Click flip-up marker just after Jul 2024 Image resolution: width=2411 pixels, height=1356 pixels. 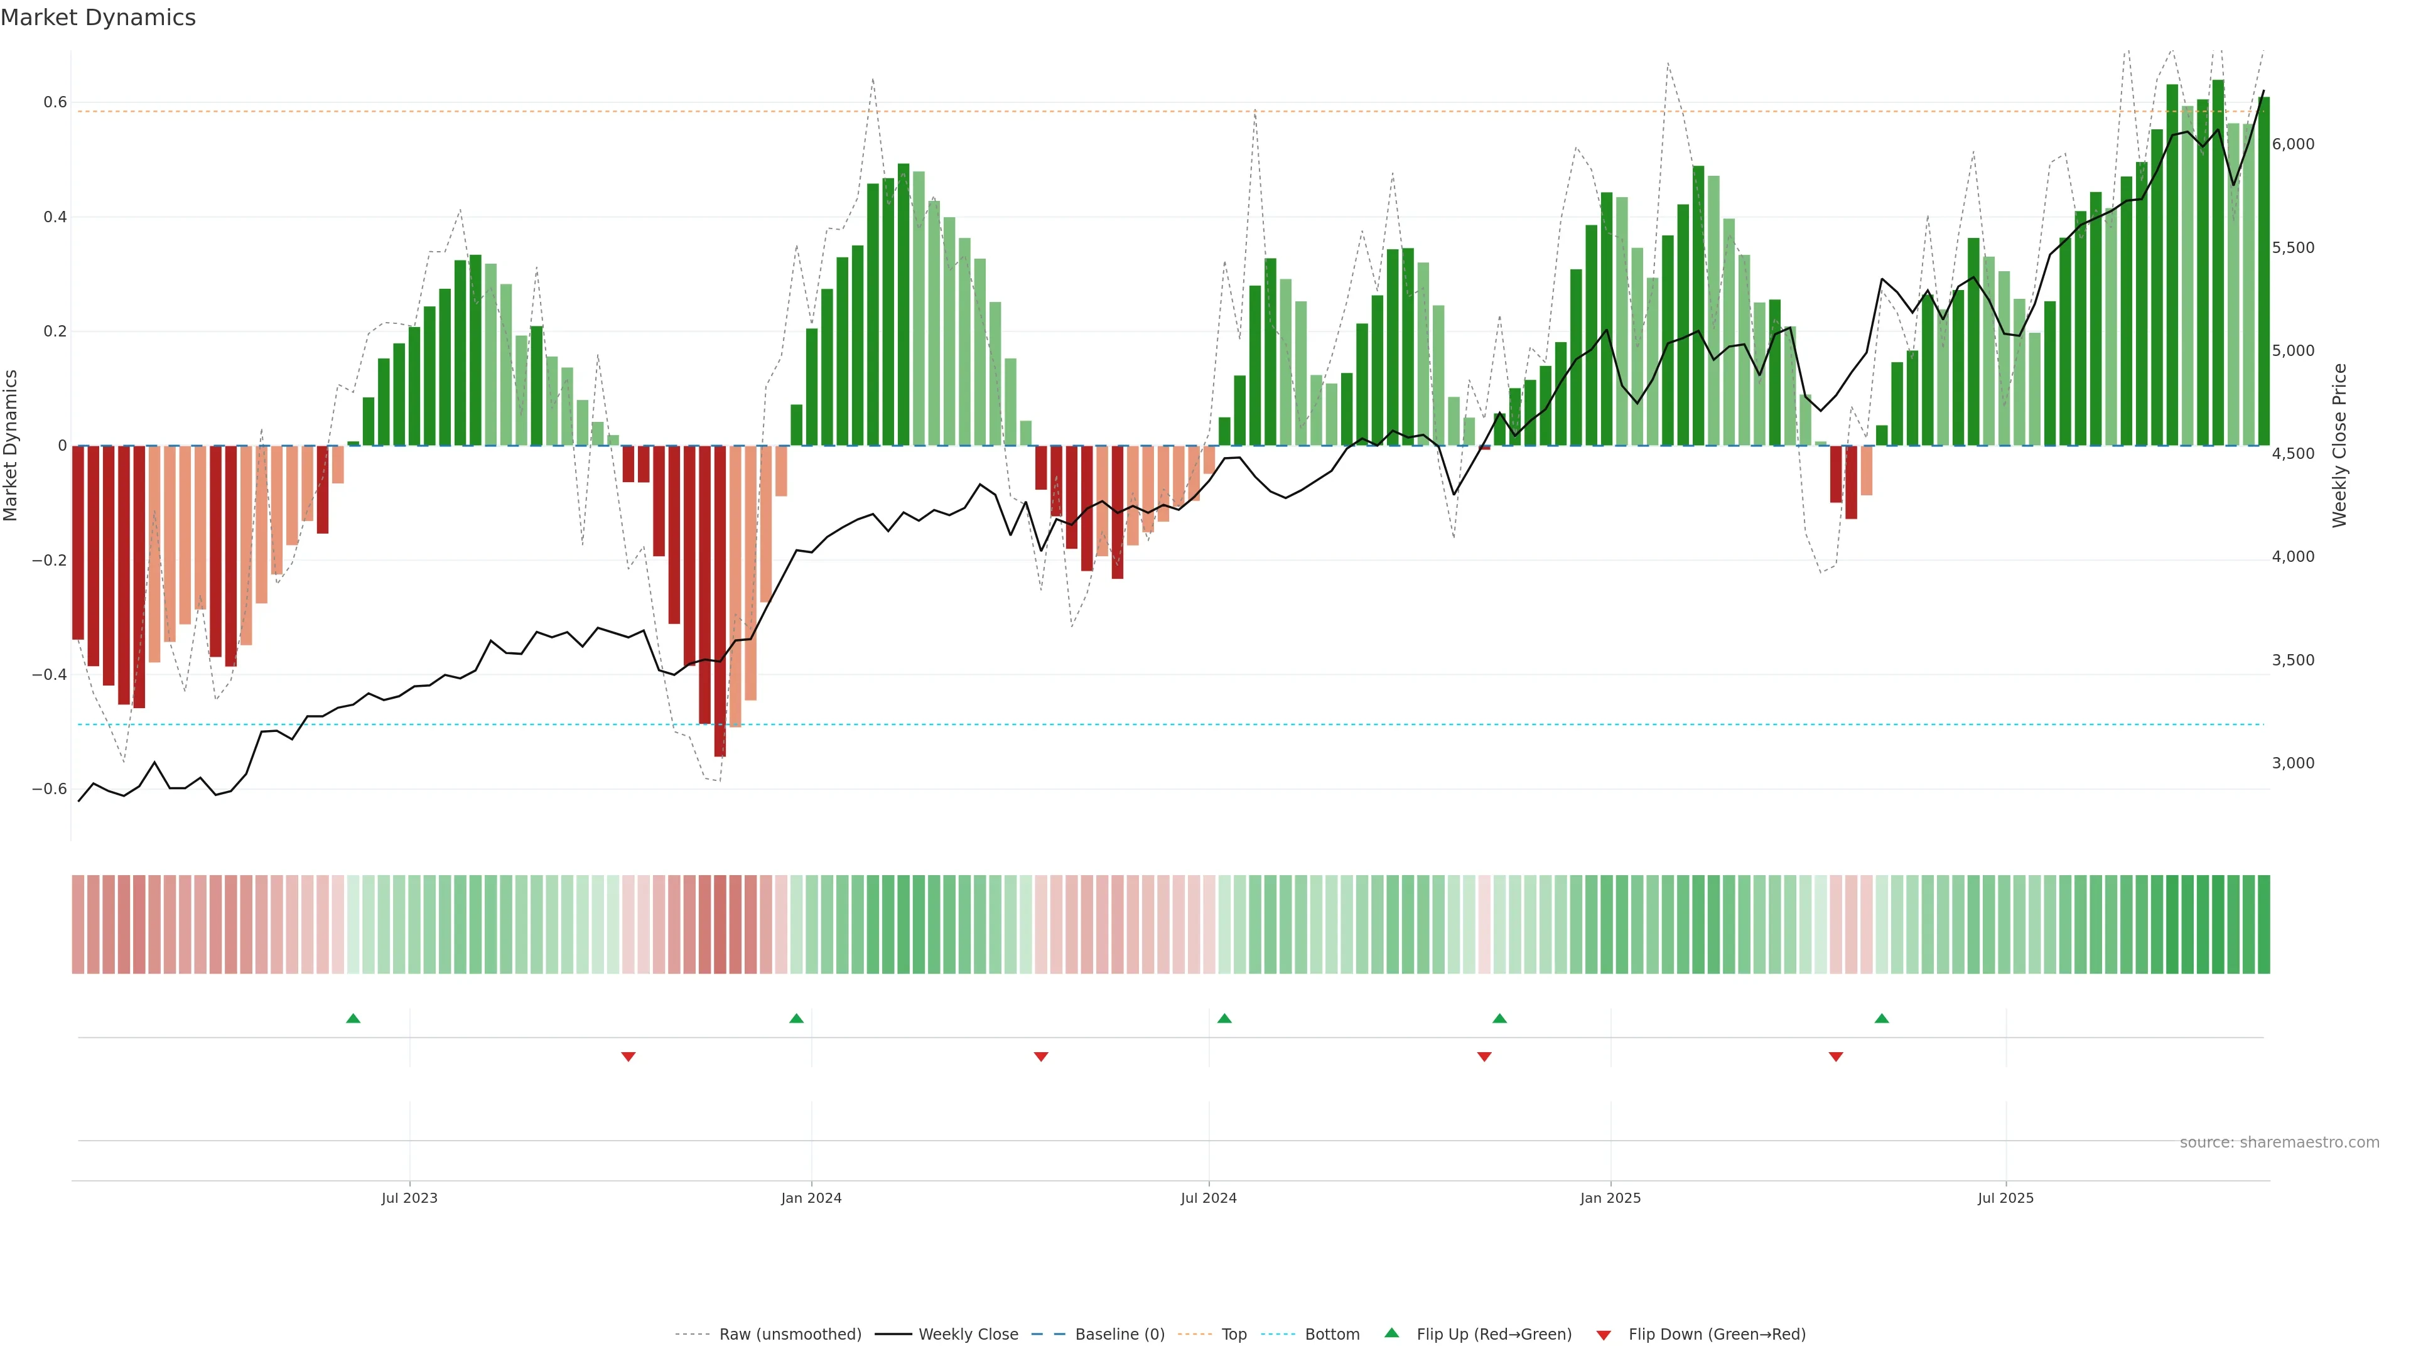point(1224,1018)
